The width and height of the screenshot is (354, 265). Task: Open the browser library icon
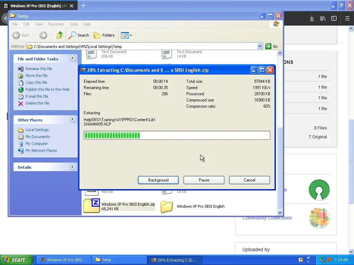[323, 18]
